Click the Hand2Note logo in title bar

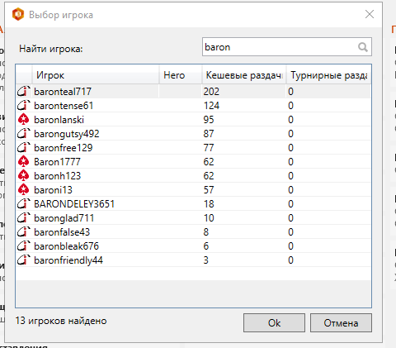[x=18, y=15]
